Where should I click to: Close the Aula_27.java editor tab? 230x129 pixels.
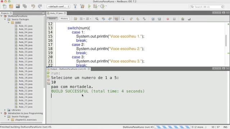pos(65,13)
